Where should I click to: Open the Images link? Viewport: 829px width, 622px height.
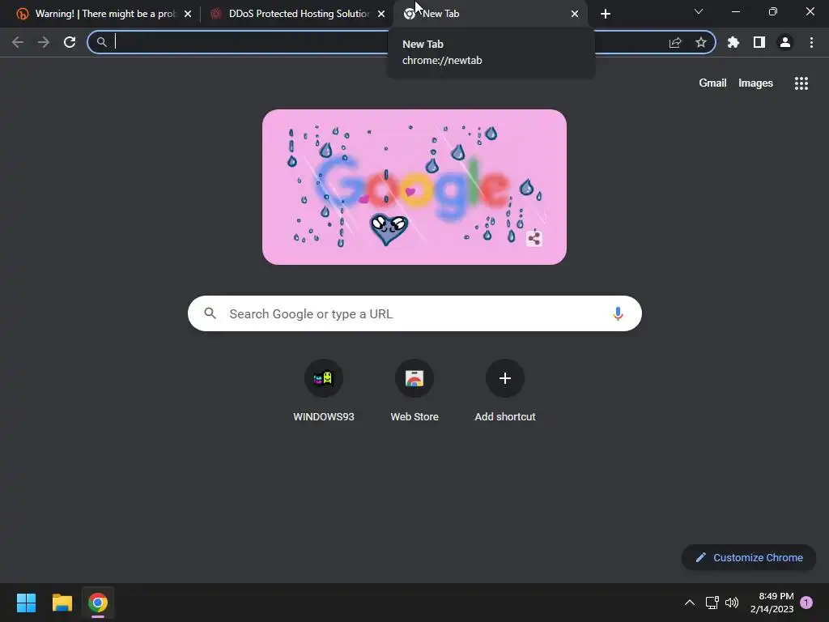[755, 83]
